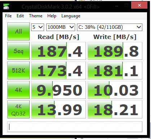Open the Language menu

point(71,16)
